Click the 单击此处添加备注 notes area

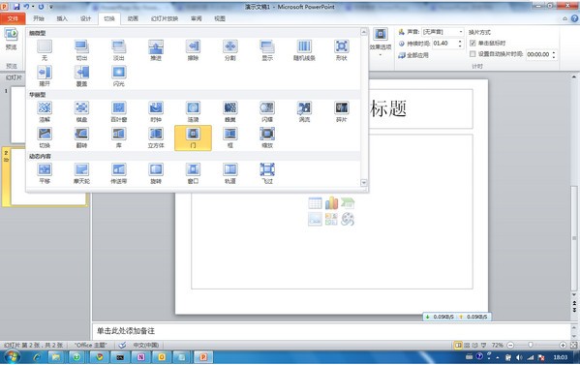point(331,331)
